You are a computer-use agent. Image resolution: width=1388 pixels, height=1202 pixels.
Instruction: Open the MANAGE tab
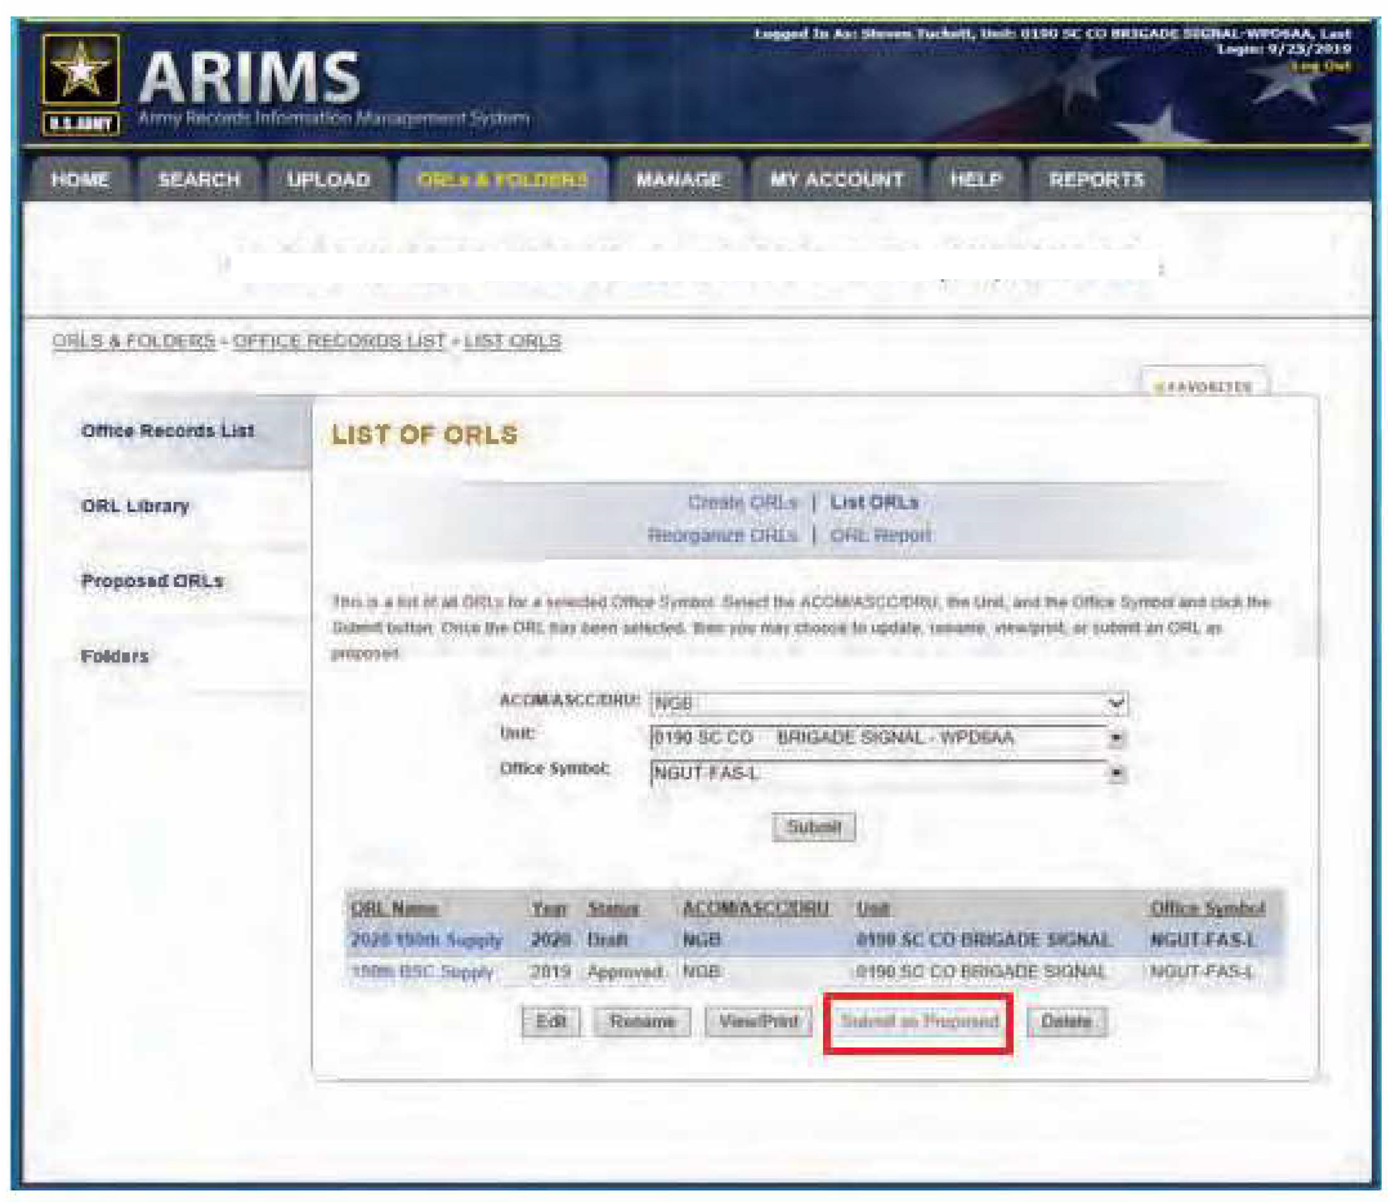[679, 179]
